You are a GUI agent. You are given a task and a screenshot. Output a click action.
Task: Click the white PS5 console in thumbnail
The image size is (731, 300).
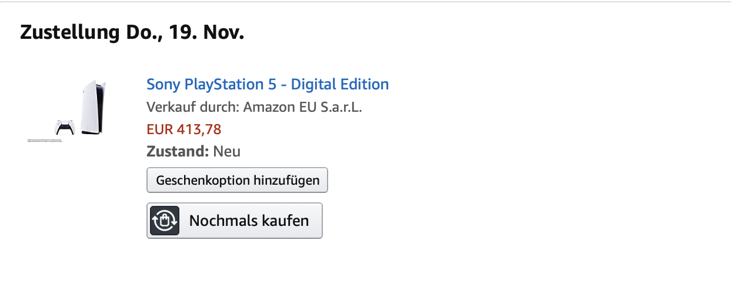94,107
